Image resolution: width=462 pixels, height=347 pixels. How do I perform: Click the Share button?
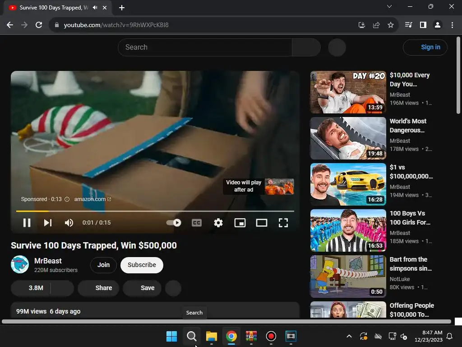[x=98, y=288]
